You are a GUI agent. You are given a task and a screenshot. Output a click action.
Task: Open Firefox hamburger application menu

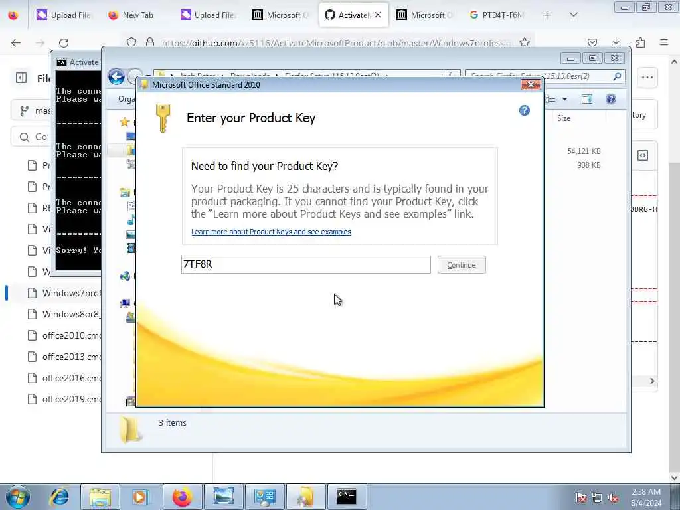[664, 42]
